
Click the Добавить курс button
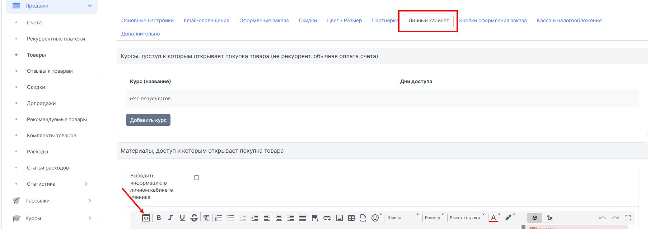(x=148, y=120)
